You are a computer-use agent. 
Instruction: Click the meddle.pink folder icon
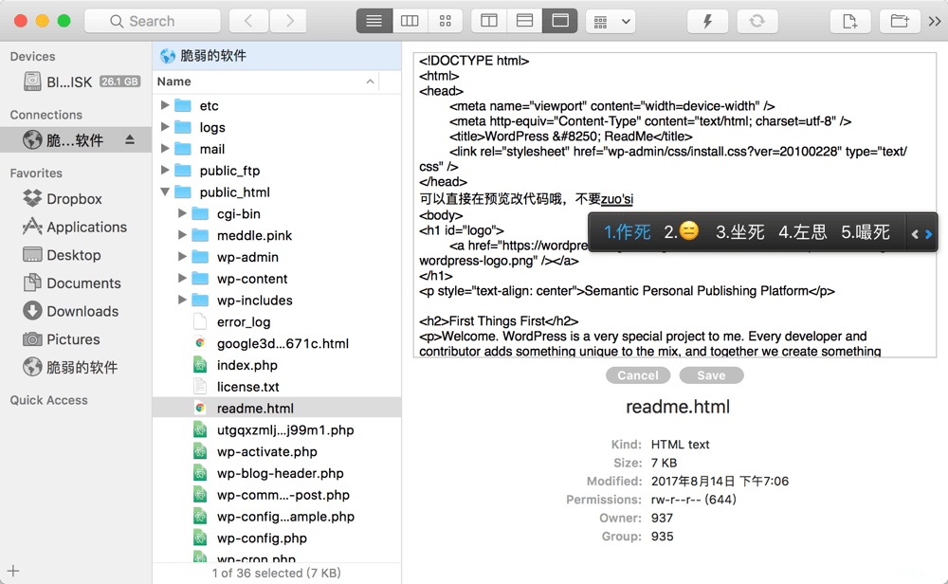200,235
